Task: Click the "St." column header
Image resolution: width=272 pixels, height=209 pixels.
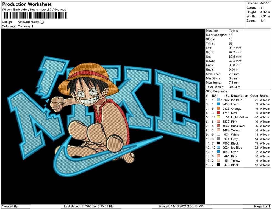Action: (x=227, y=95)
